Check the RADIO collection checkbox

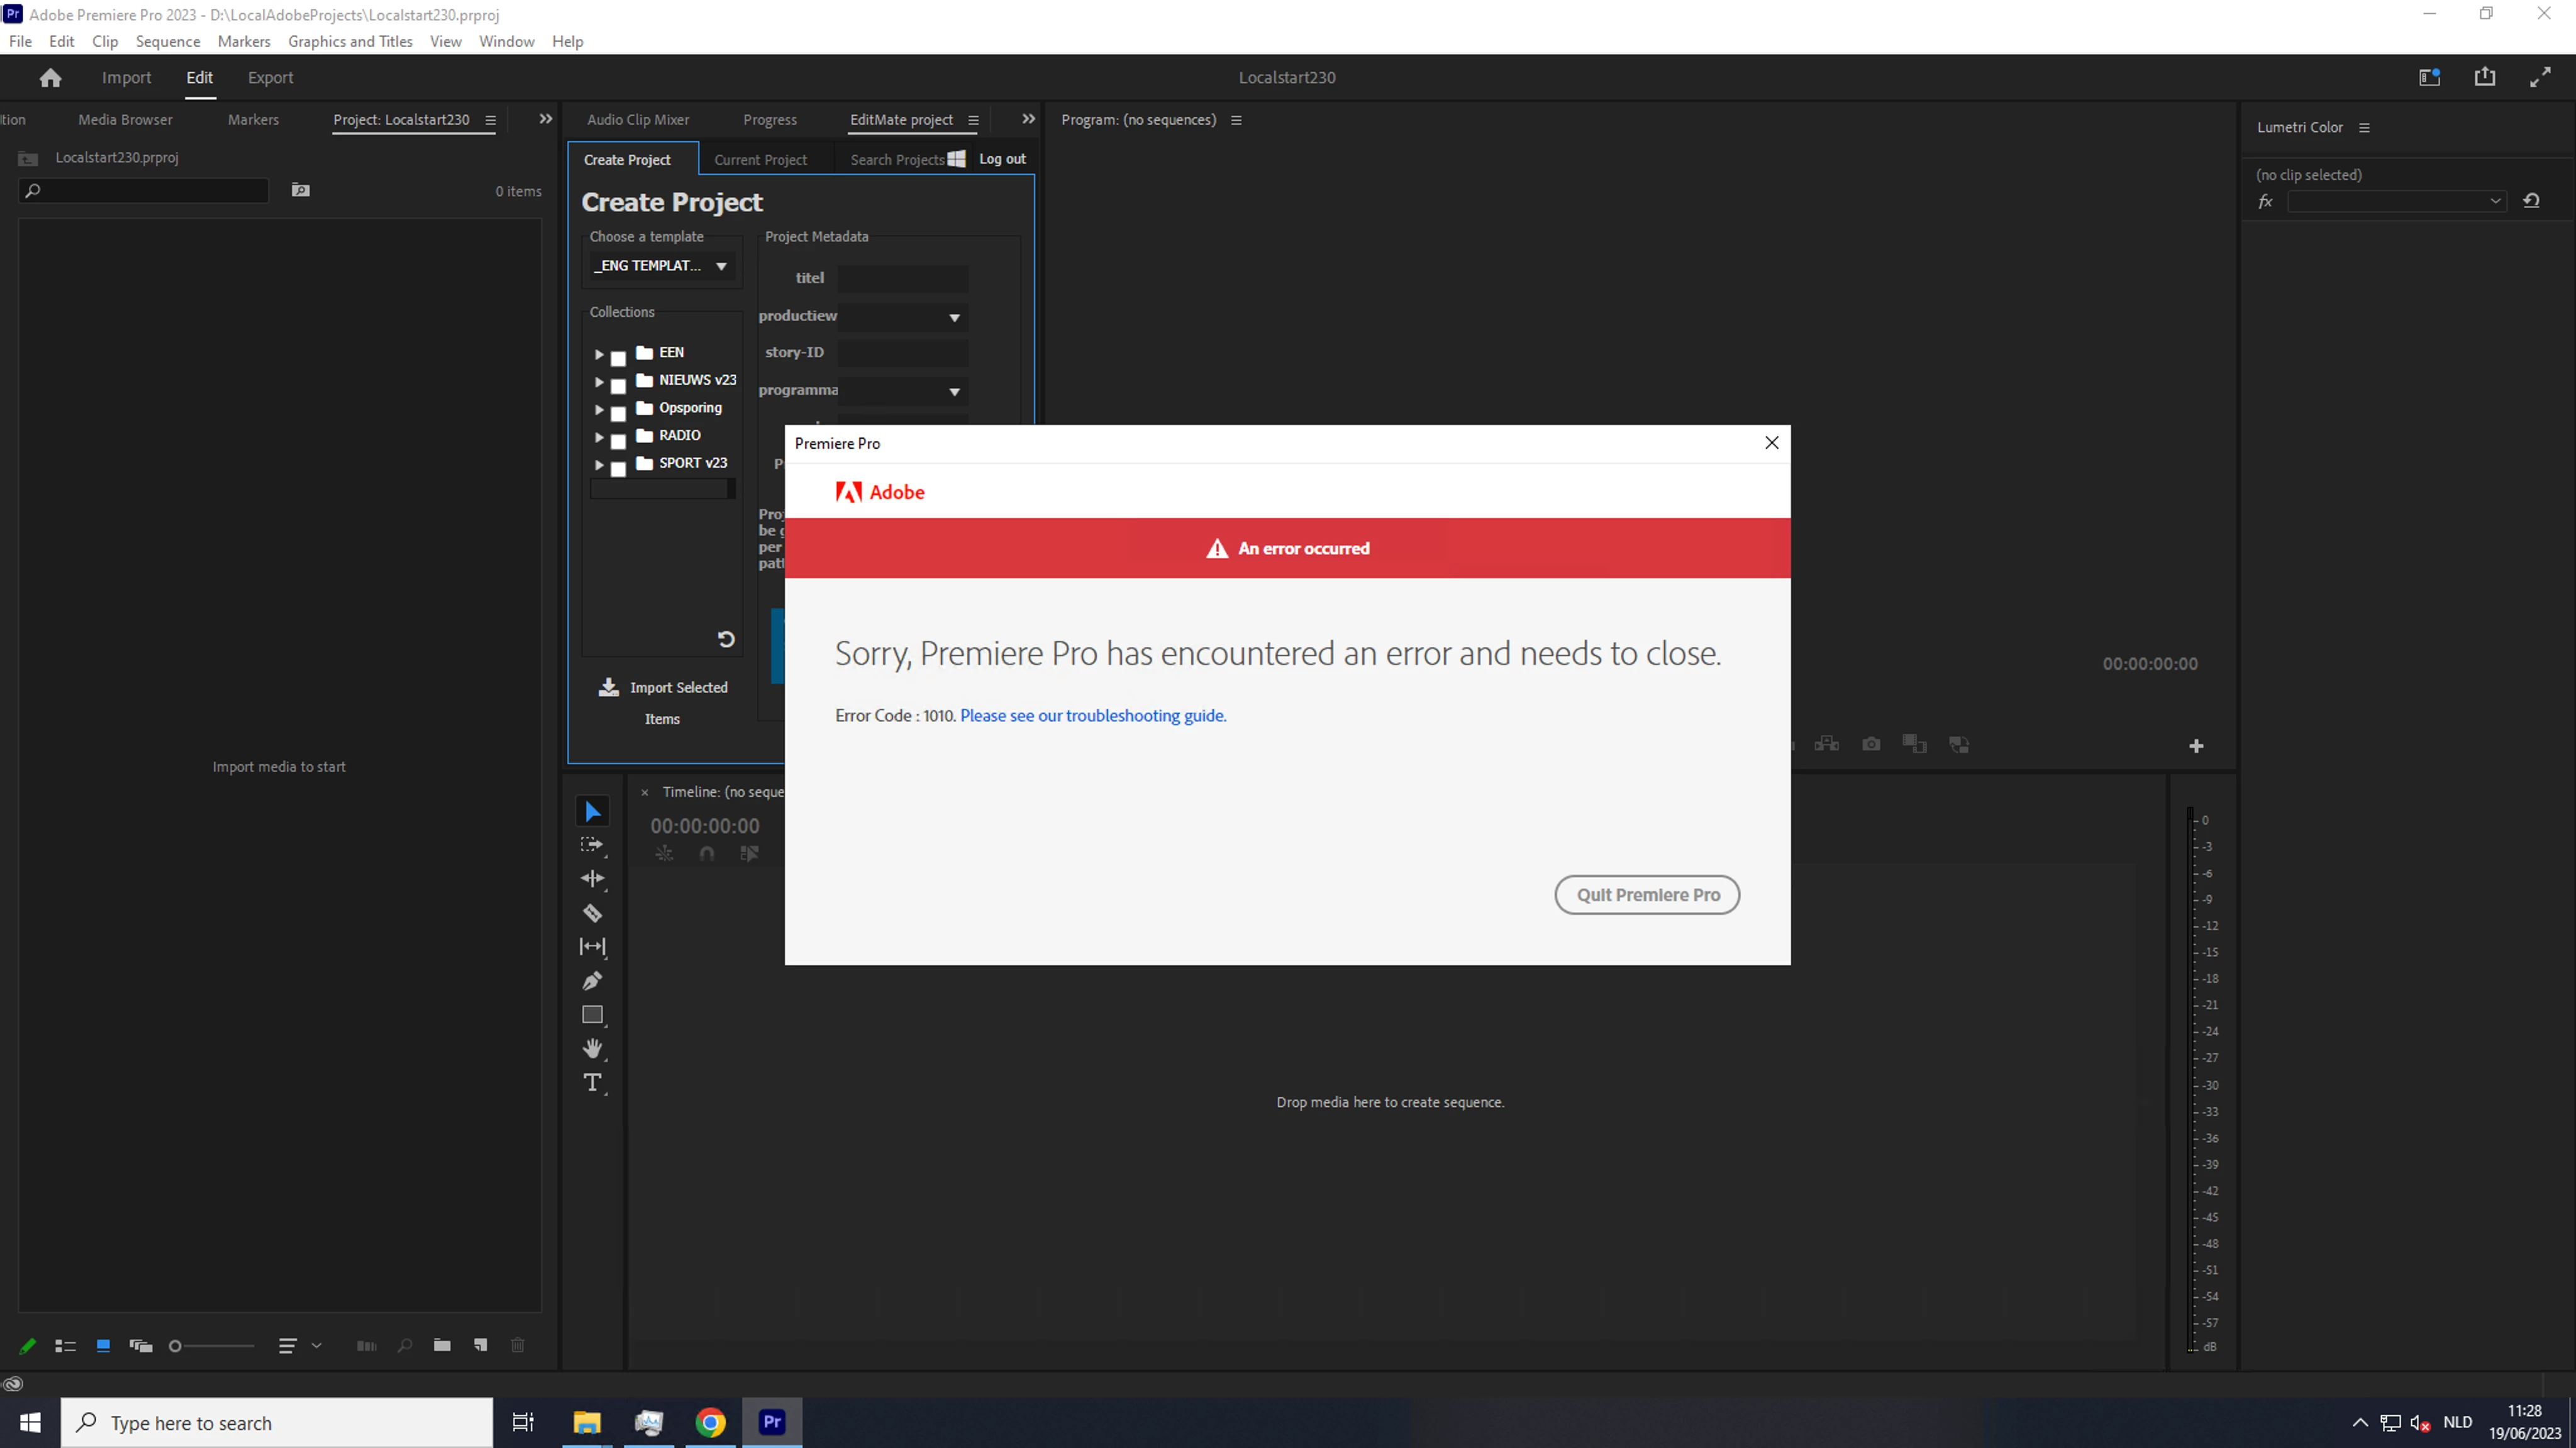(x=619, y=440)
